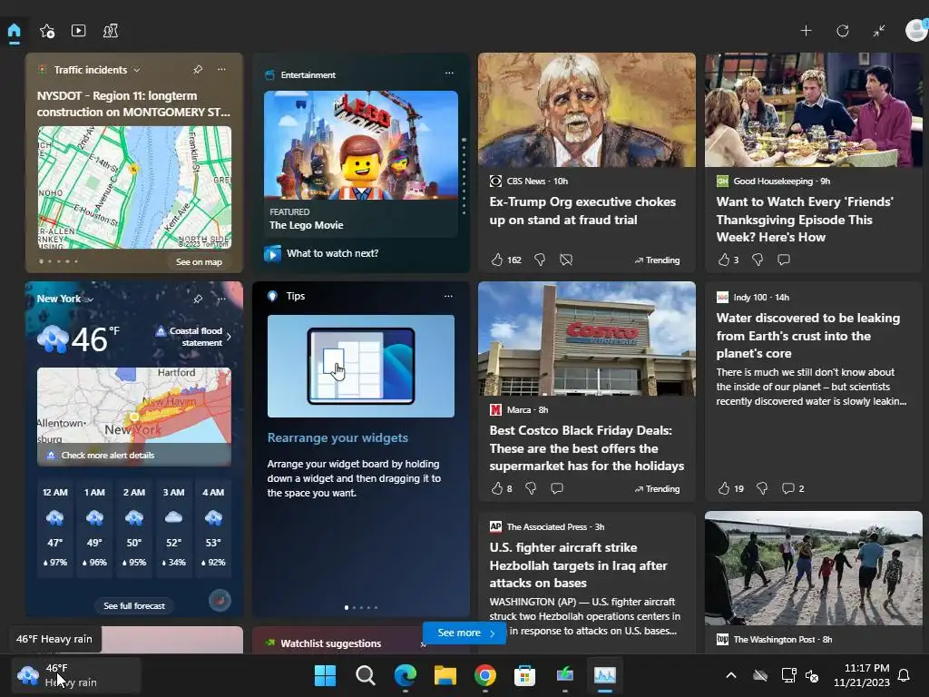The image size is (929, 697).
Task: Show hidden system tray icons
Action: 731,675
